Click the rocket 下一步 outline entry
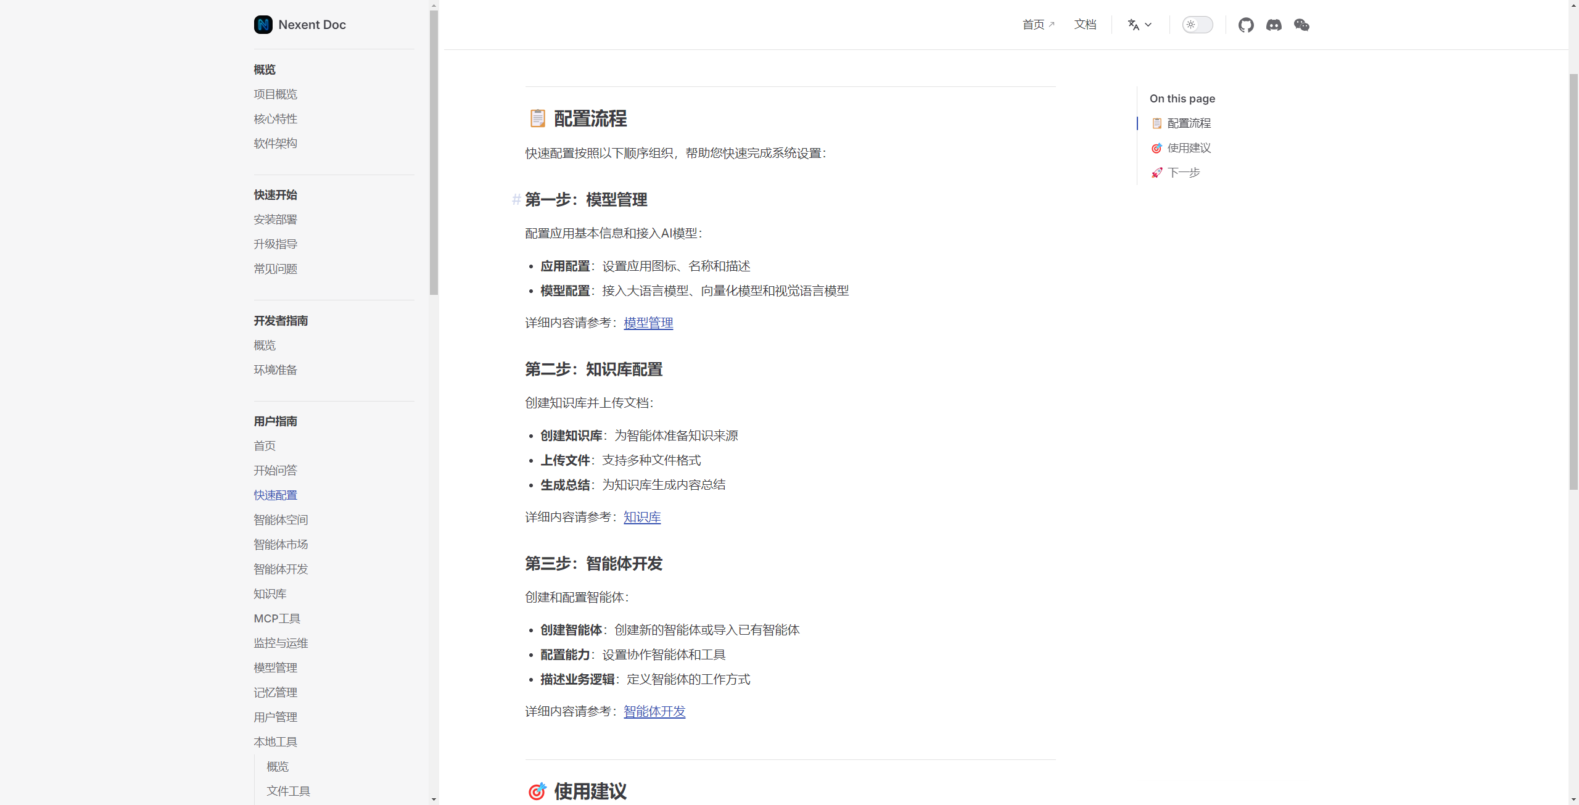The width and height of the screenshot is (1579, 805). [1183, 173]
